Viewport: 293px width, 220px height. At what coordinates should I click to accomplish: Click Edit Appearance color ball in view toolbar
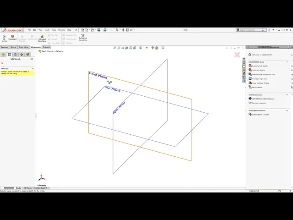[153, 48]
